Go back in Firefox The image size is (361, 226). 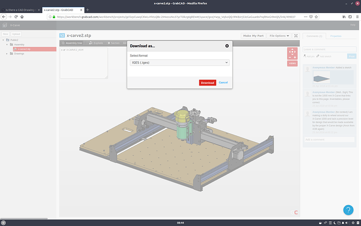pyautogui.click(x=4, y=17)
